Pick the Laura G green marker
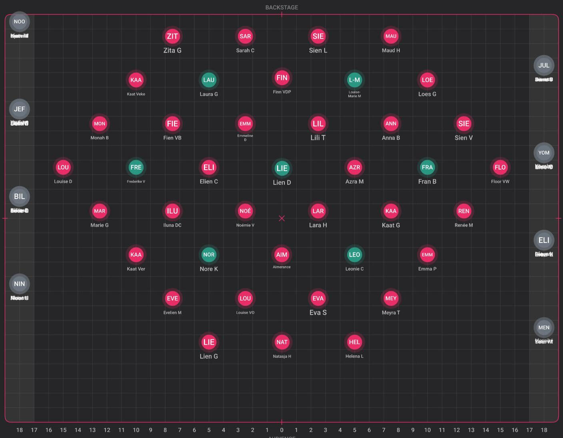 point(209,80)
